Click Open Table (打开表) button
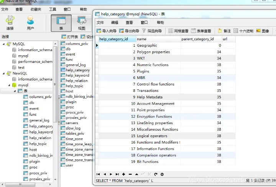Viewport: 276px width, 187px height. coord(70,37)
